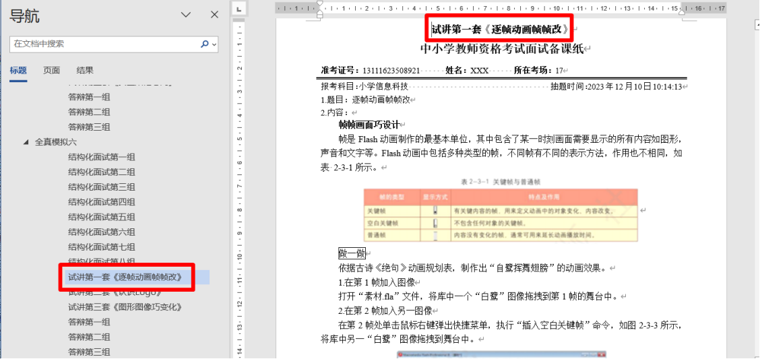Collapse the 全真模拟六 heading group
This screenshot has width=760, height=359.
click(26, 142)
